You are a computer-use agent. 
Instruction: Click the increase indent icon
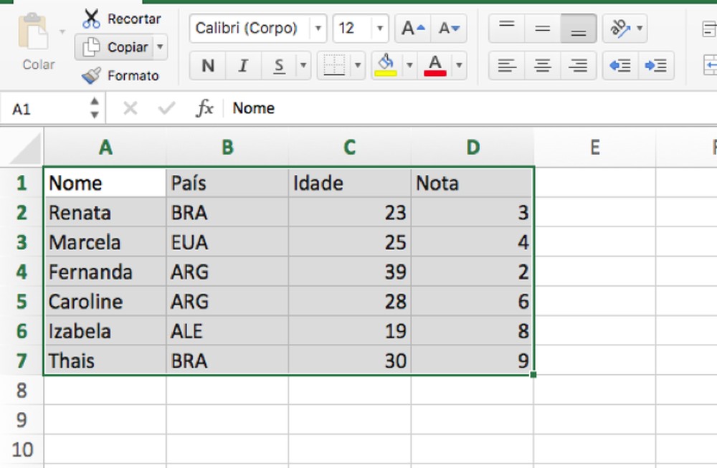coord(656,65)
